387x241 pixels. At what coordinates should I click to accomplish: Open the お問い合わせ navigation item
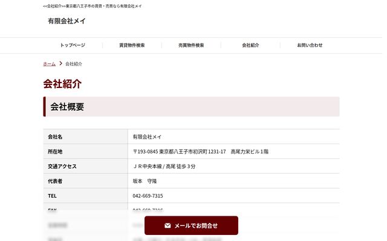click(x=310, y=45)
